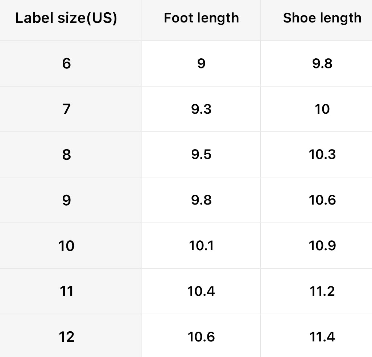This screenshot has height=357, width=372.
Task: Select the label size 7 cell
Action: click(x=66, y=109)
